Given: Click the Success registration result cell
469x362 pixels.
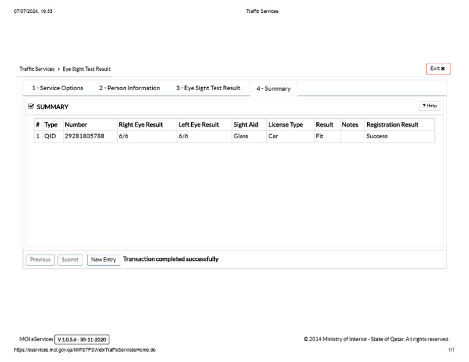Looking at the screenshot, I should 377,137.
